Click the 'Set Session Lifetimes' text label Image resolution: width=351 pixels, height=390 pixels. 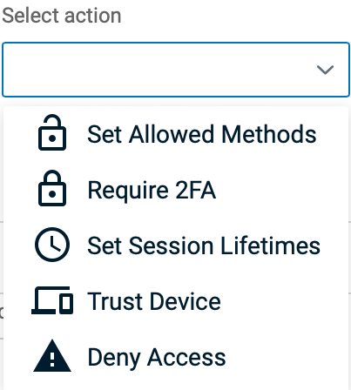click(204, 245)
